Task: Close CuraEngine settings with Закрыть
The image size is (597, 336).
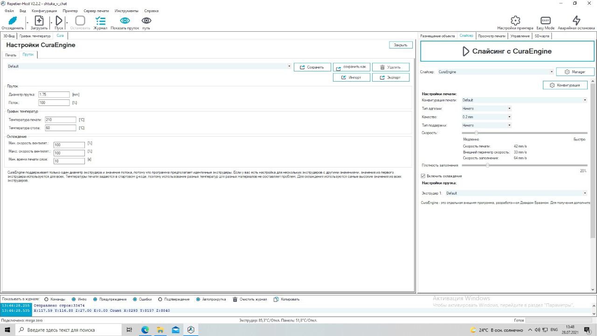Action: tap(401, 45)
